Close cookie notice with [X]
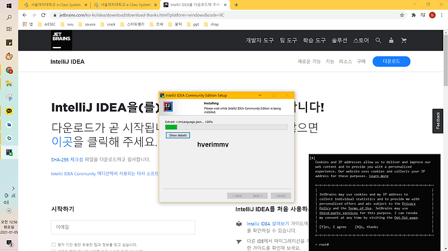448x251 pixels. (x=312, y=158)
